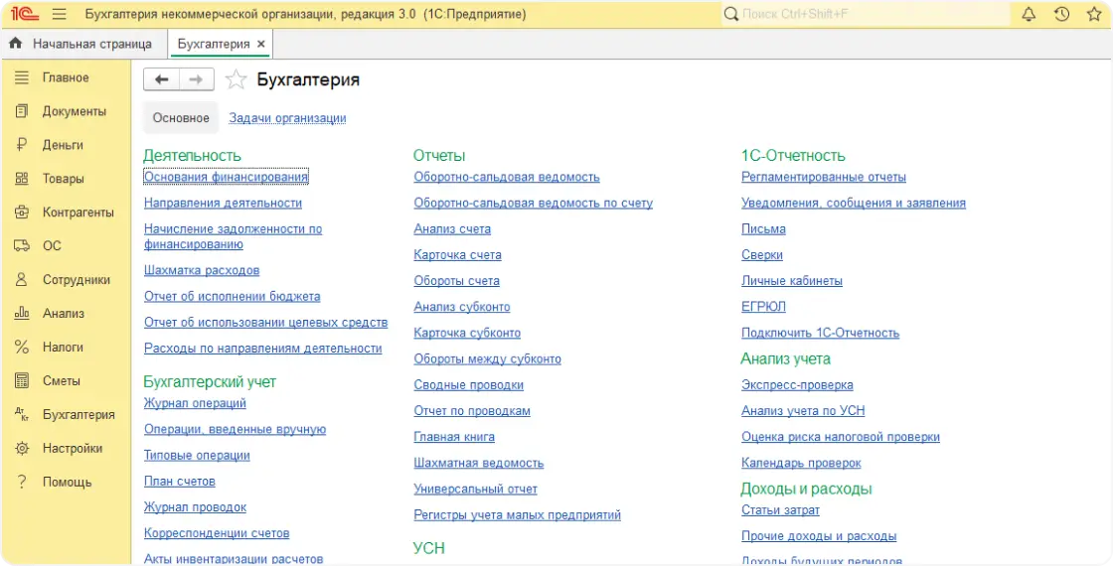Open Карточка счета report
The height and width of the screenshot is (566, 1113).
(x=457, y=254)
